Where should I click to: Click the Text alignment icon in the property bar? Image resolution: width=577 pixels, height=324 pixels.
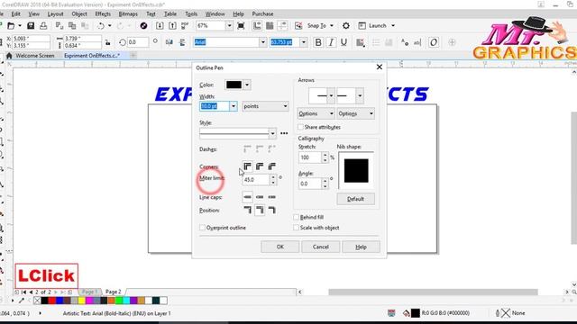tap(361, 42)
